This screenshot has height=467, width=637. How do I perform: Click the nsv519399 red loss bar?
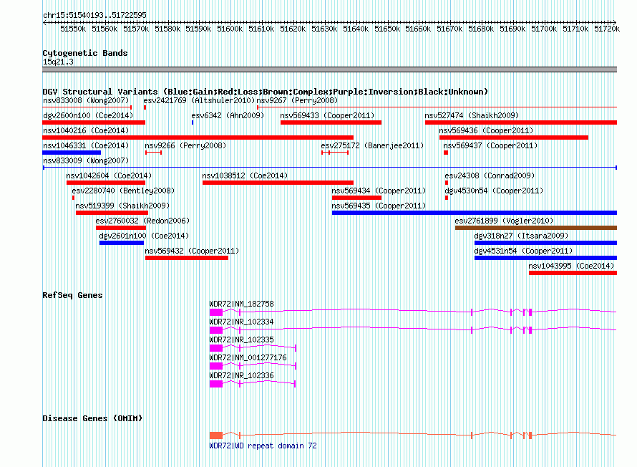tap(112, 213)
